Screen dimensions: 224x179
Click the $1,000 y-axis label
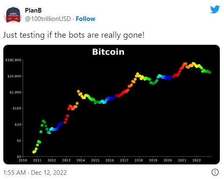[15, 92]
